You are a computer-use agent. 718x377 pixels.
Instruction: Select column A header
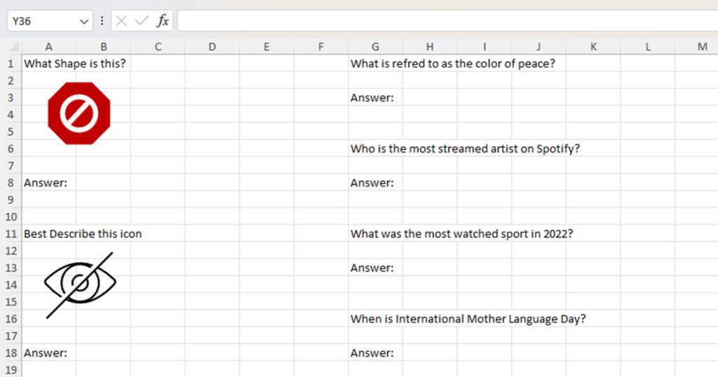click(x=48, y=47)
